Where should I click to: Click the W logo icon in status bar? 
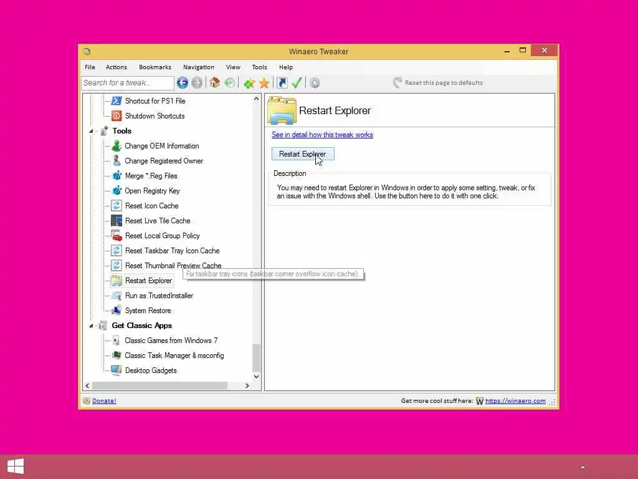[x=480, y=401]
